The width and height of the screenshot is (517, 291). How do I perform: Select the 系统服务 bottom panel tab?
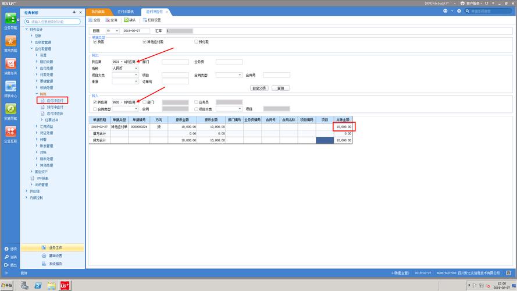(x=52, y=264)
